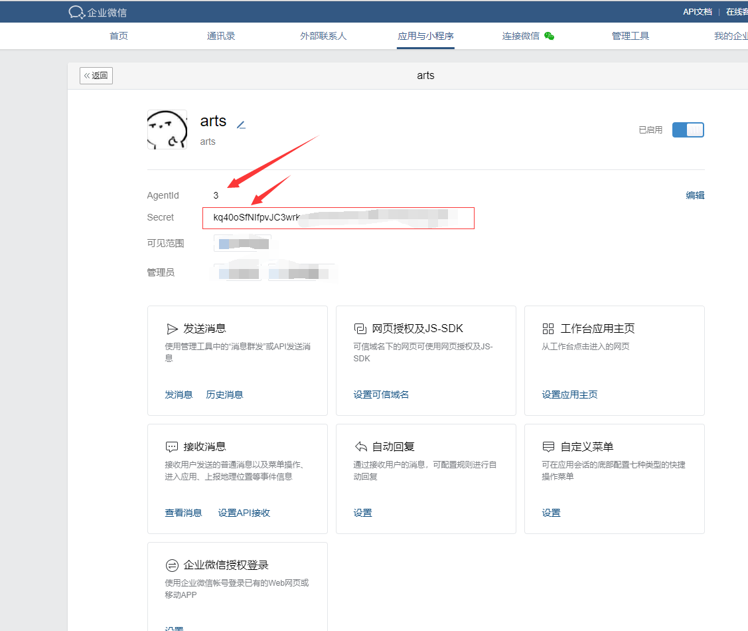The image size is (748, 631).
Task: Click the 企业微信授权登录 circle icon
Action: click(x=172, y=565)
